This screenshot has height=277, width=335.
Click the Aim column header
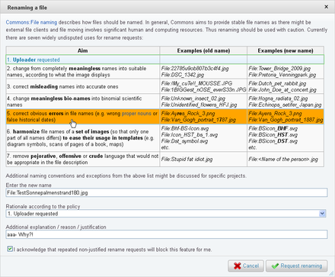point(83,50)
